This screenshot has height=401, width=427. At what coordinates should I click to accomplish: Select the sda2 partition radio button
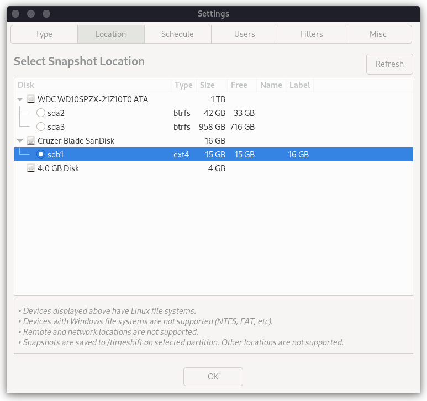pyautogui.click(x=41, y=113)
